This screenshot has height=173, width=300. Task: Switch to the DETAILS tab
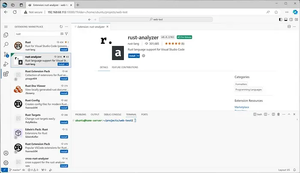104,67
